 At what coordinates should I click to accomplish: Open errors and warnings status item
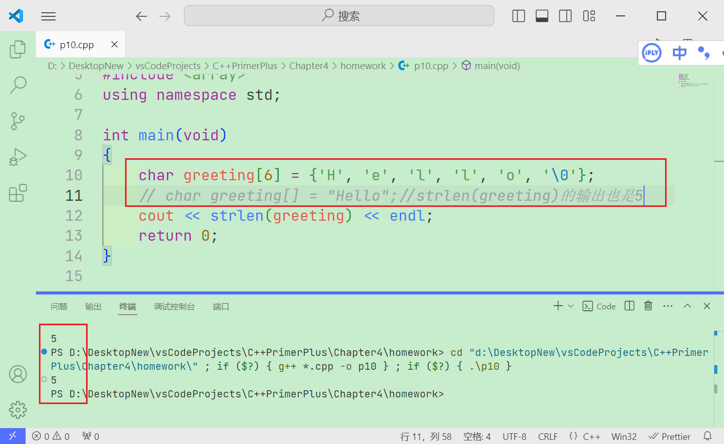pos(51,436)
